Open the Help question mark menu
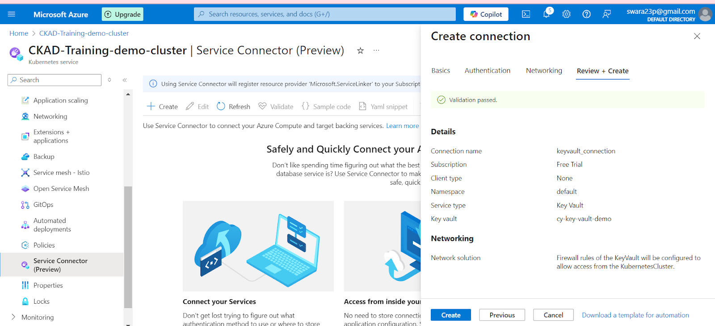 [x=586, y=14]
